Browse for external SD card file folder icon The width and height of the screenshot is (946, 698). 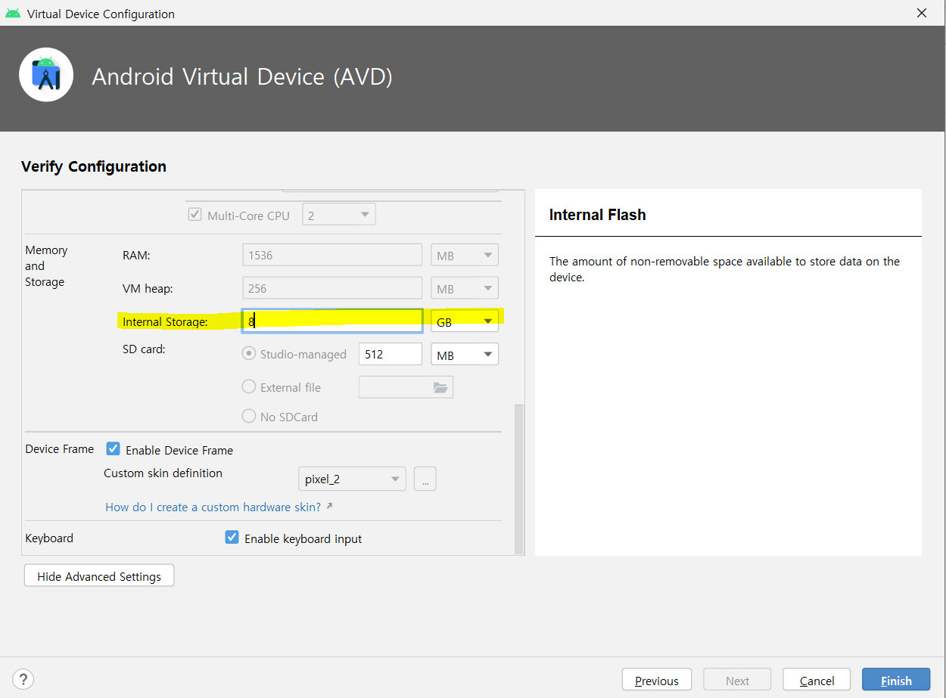click(440, 387)
